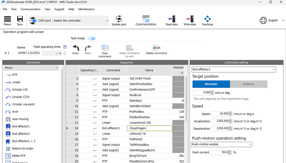Refresh total operating time
This screenshot has width=286, height=163.
pos(65,53)
